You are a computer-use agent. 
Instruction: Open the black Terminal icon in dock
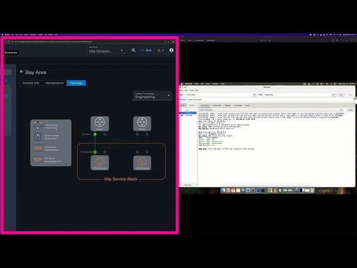click(x=263, y=190)
